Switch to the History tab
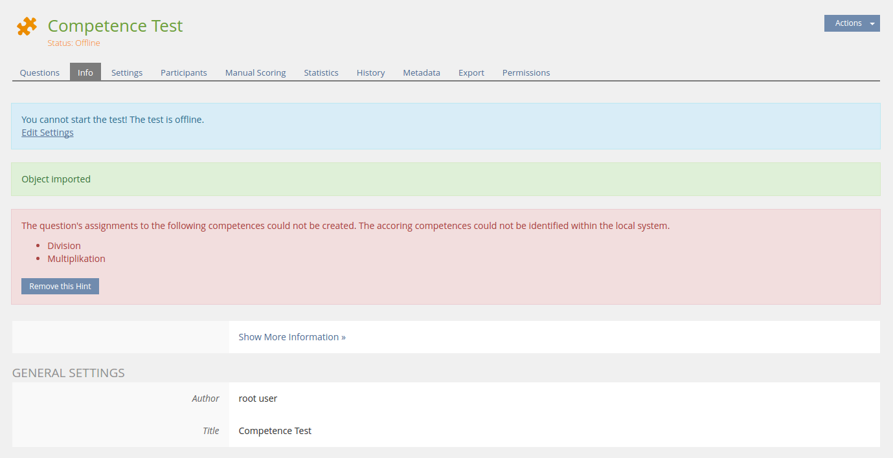 [x=370, y=72]
